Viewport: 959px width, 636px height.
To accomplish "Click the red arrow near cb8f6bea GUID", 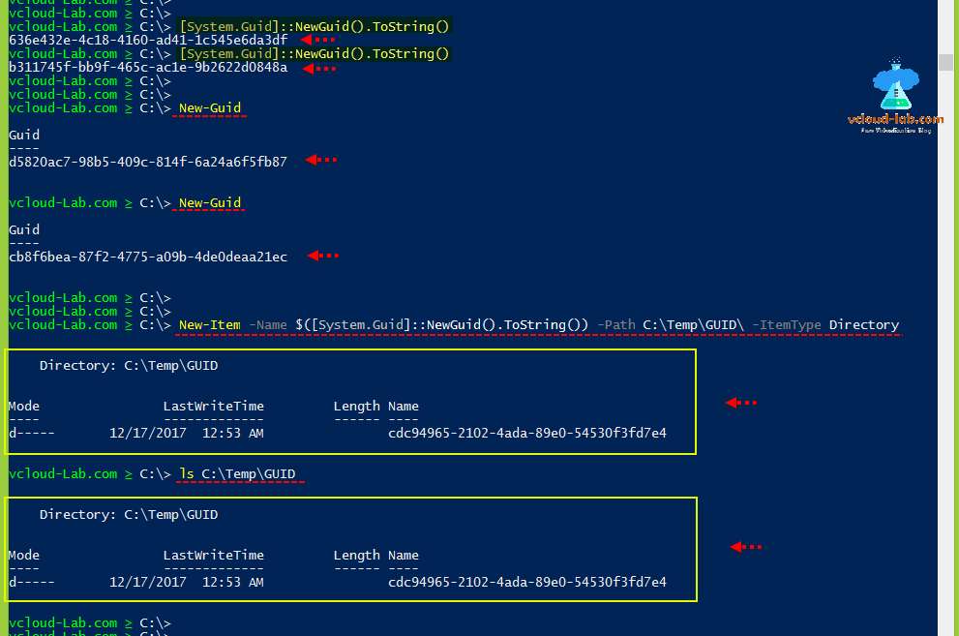I will [x=322, y=256].
